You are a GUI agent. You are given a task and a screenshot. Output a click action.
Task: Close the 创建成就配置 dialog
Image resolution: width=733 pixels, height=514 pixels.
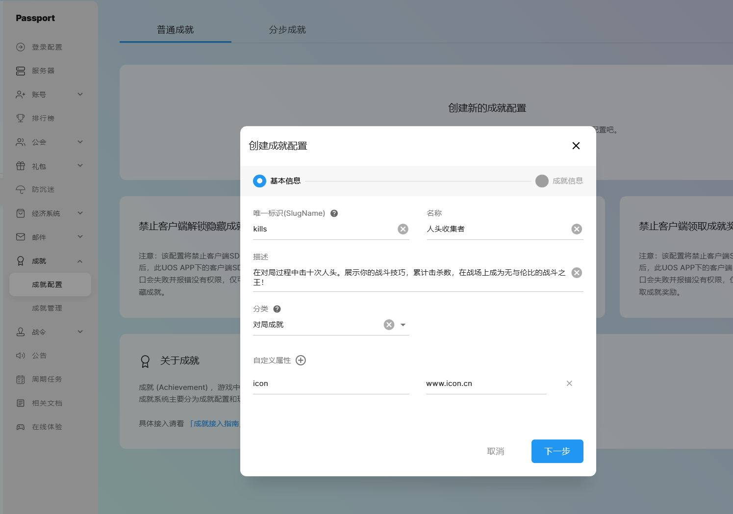[576, 146]
